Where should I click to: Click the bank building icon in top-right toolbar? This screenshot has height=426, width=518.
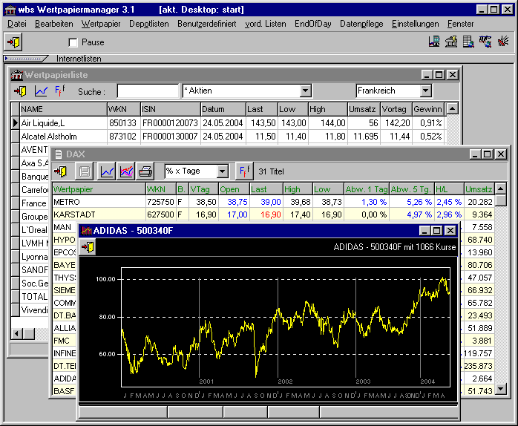point(451,42)
